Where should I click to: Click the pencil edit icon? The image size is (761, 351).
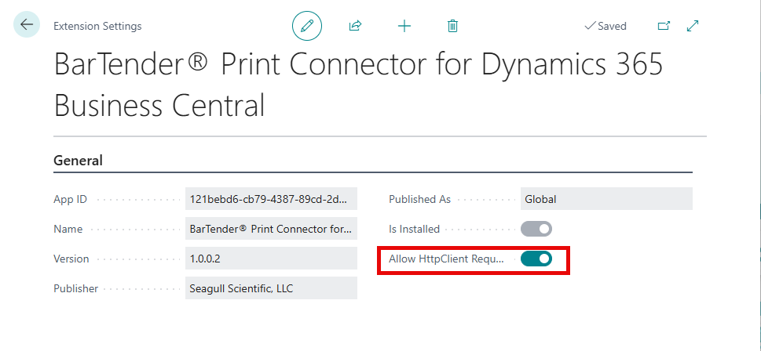coord(307,26)
